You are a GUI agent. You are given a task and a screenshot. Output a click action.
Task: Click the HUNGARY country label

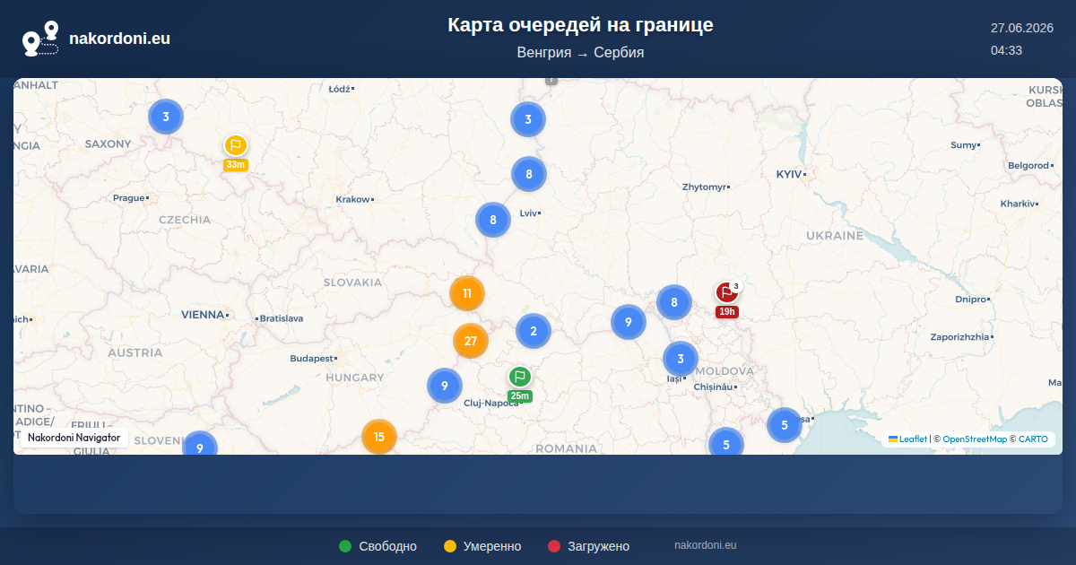[x=355, y=378]
